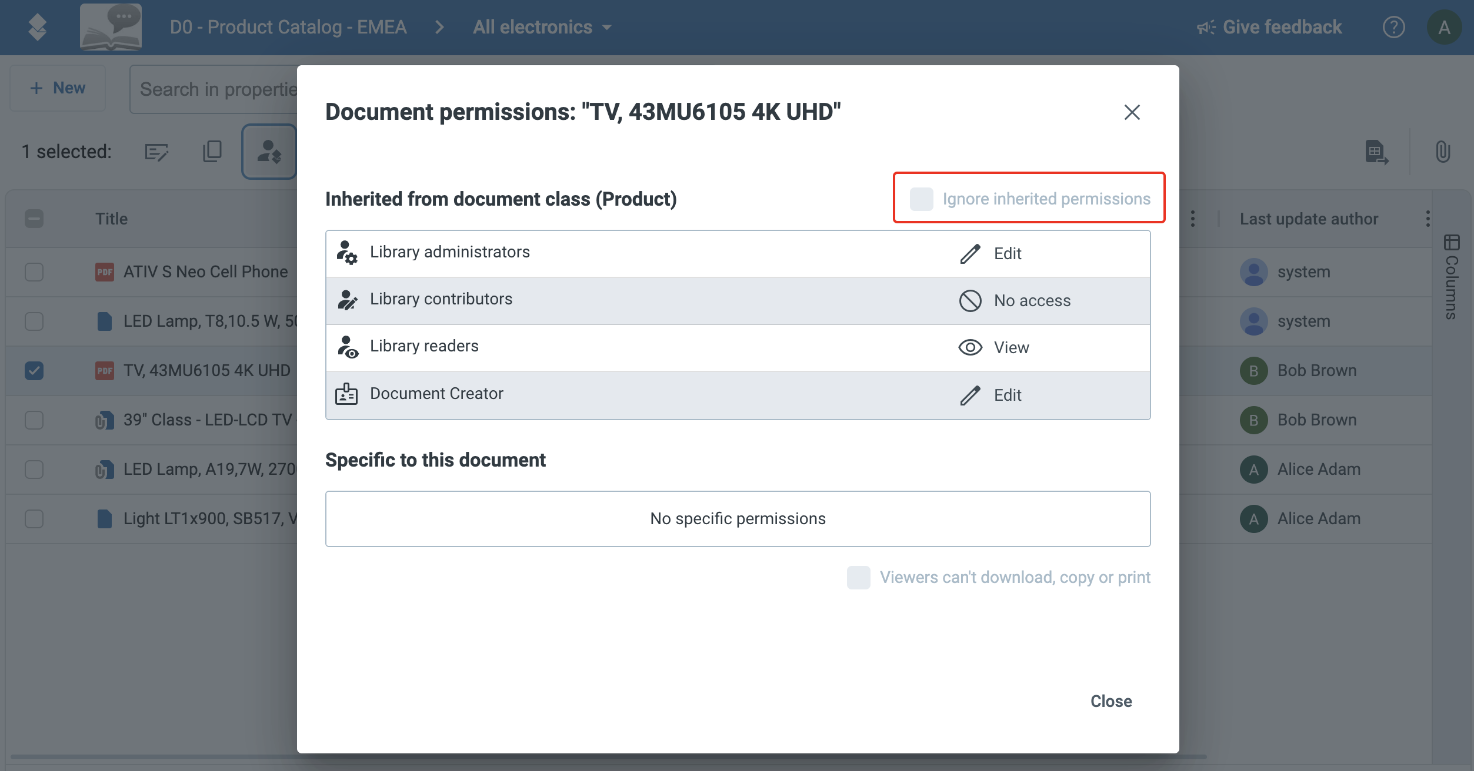
Task: Sort by Title column header
Action: click(111, 219)
